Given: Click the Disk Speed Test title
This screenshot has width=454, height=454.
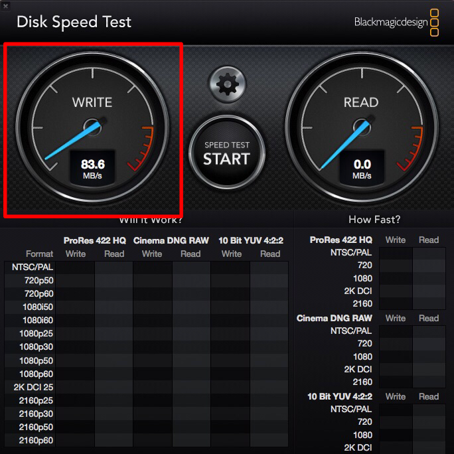Looking at the screenshot, I should tap(74, 22).
